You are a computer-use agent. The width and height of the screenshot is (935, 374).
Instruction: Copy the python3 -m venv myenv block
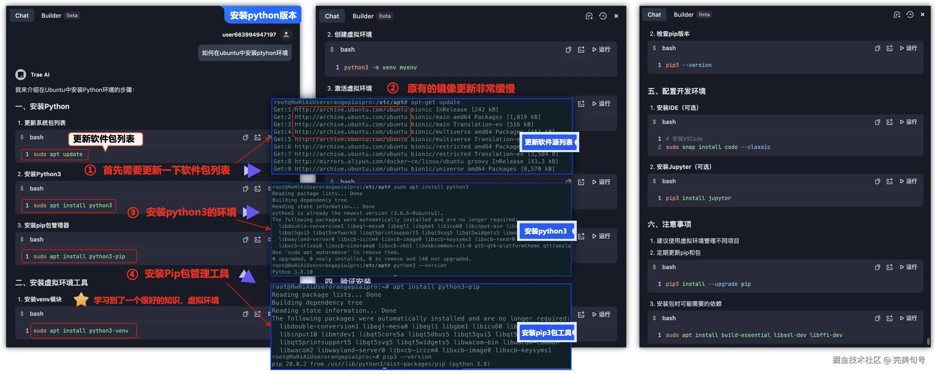568,50
